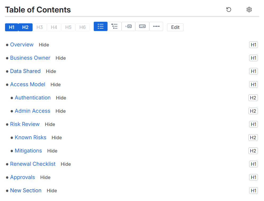This screenshot has height=201, width=264.
Task: Go to the Risk Review section
Action: (25, 124)
